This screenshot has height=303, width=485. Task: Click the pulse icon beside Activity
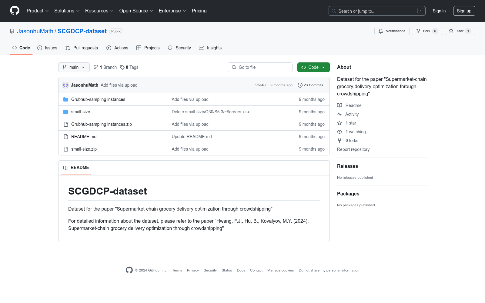click(339, 114)
